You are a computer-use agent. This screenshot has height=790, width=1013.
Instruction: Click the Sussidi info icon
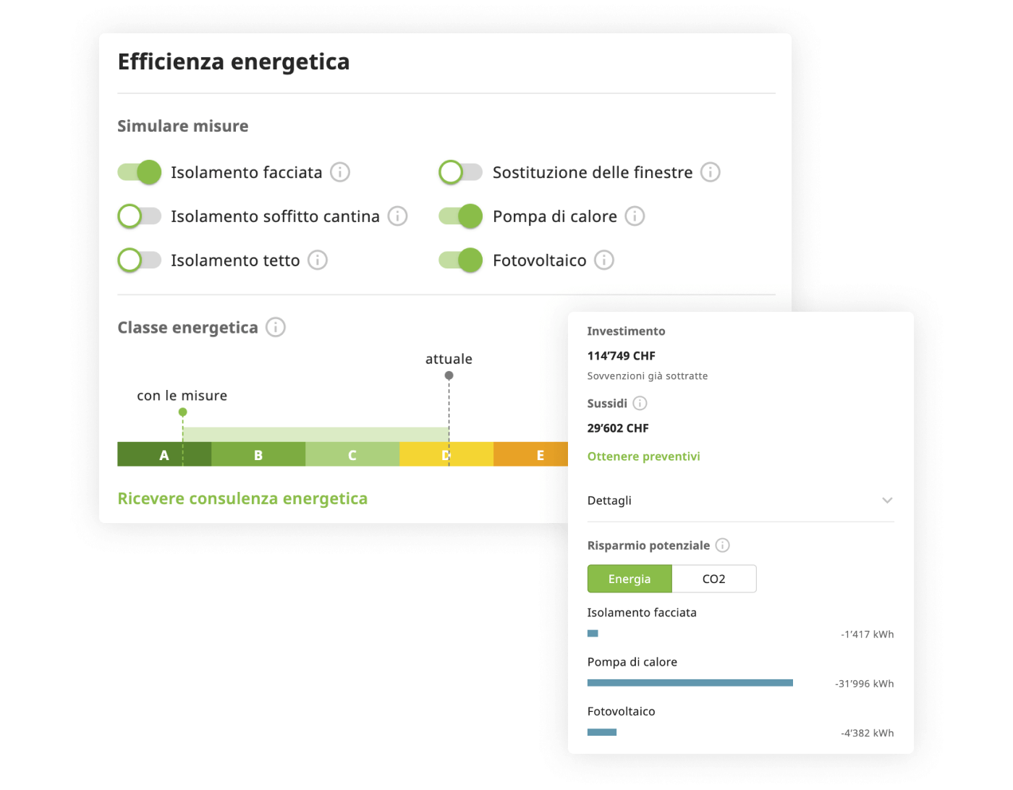point(640,404)
